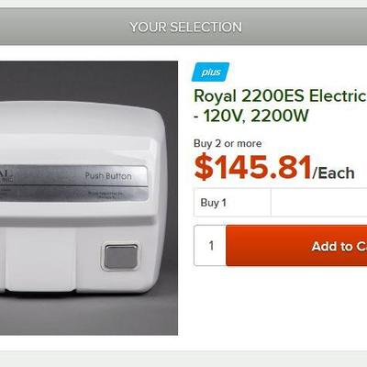Click the gray footer strip below product card
The image size is (367, 367).
183,359
